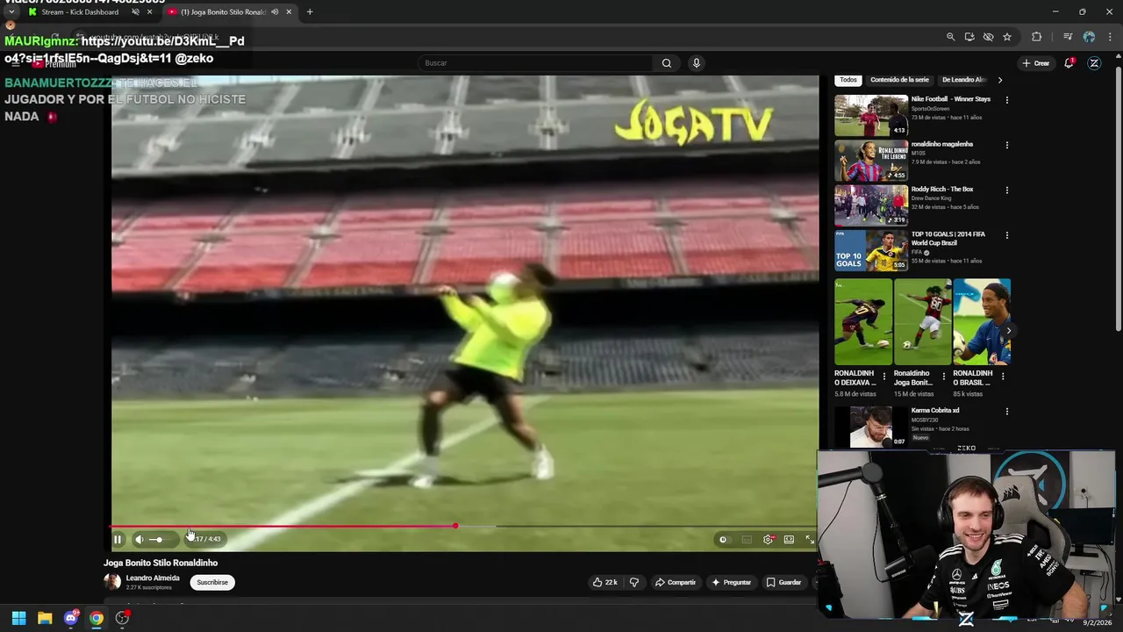Unmute the Kick Dashboard tab audio icon
The image size is (1123, 632).
135,12
